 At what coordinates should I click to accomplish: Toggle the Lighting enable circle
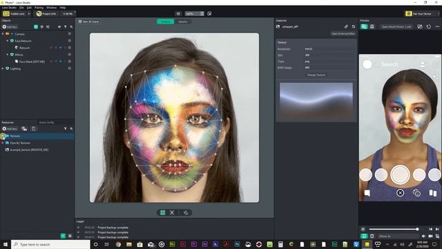[x=69, y=68]
